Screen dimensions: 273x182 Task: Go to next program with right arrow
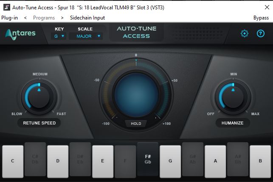point(62,18)
